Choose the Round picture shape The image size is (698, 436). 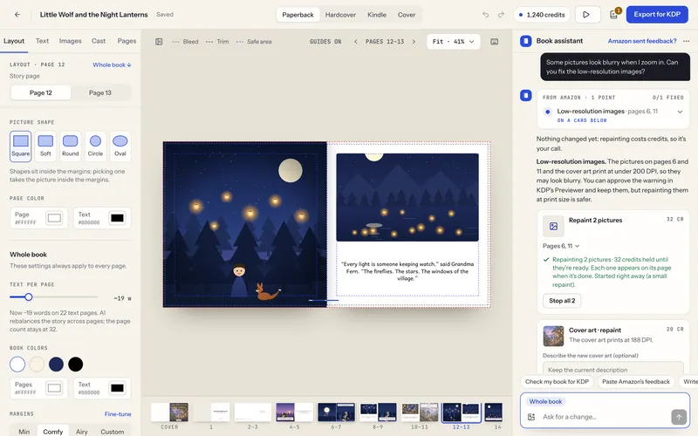[x=71, y=146]
